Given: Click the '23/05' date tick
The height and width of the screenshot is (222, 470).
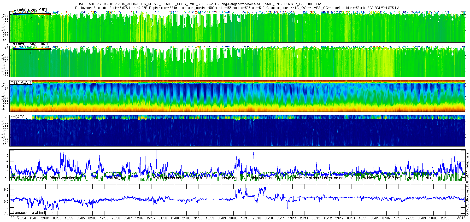Looking at the screenshot, I should [x=81, y=218].
